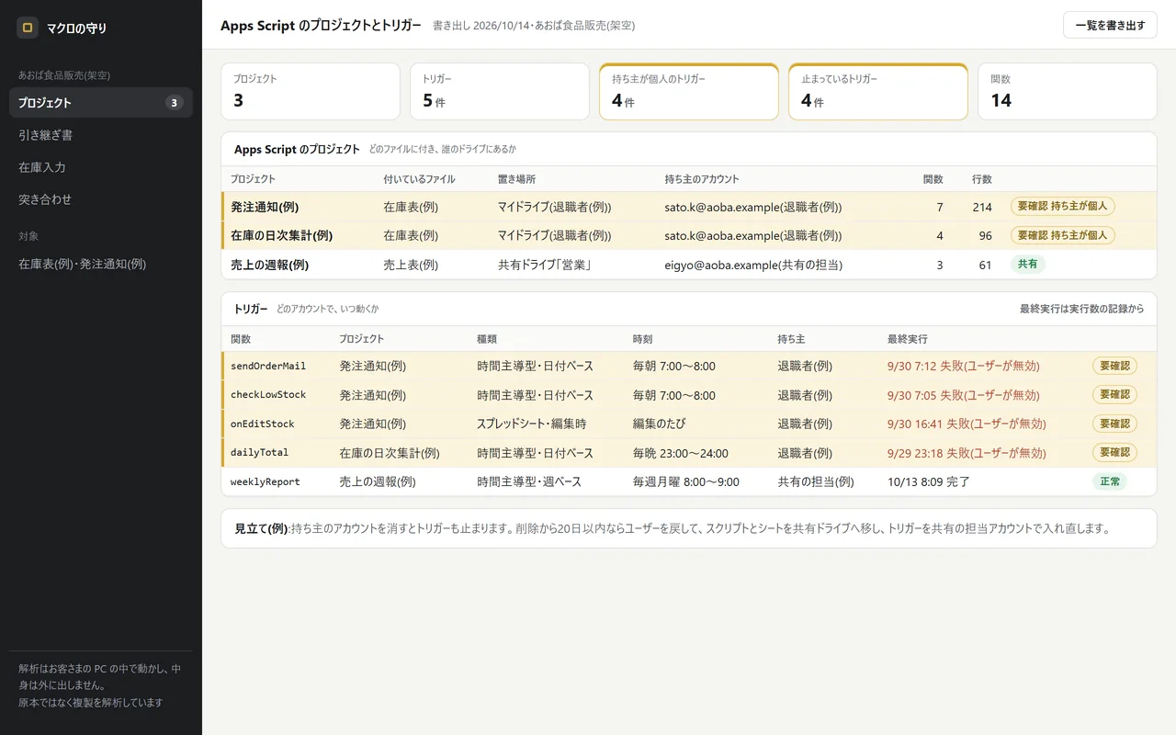Click the 9/29 23:18 失敗 last-run entry
Image resolution: width=1176 pixels, height=735 pixels.
[x=967, y=453]
